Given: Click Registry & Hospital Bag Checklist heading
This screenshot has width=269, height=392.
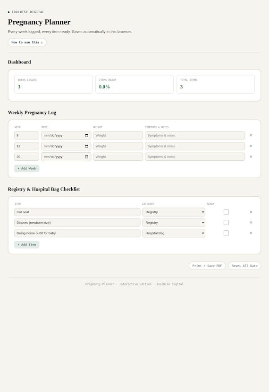Looking at the screenshot, I should (x=44, y=189).
